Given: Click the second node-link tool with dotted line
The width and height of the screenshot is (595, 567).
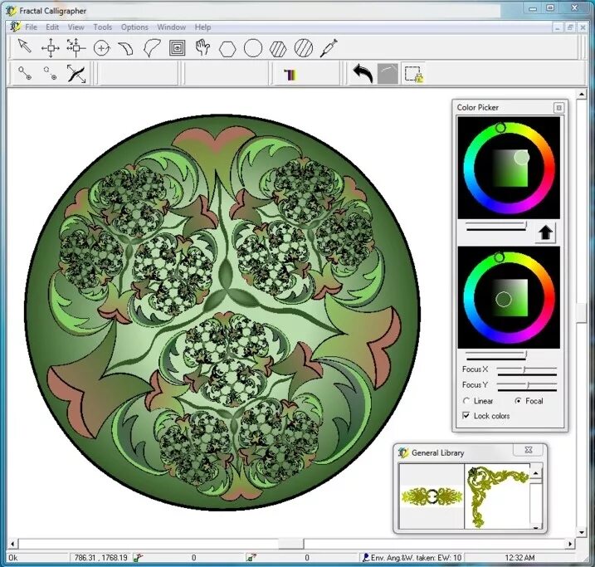Looking at the screenshot, I should [50, 73].
